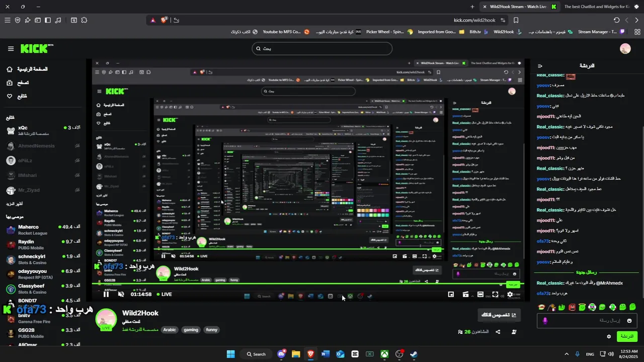The height and width of the screenshot is (362, 644).
Task: Open chat settings gear icon
Action: click(609, 336)
